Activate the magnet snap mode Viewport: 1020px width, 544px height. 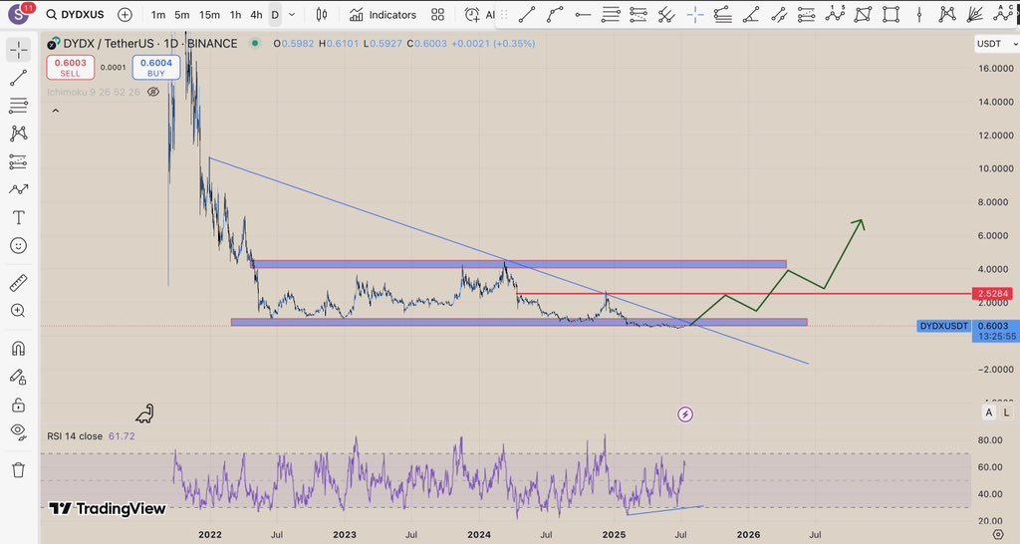pyautogui.click(x=18, y=349)
